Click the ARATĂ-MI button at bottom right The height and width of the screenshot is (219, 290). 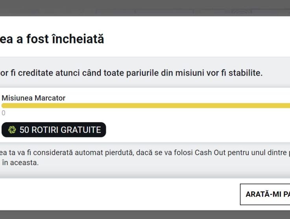coord(265,194)
